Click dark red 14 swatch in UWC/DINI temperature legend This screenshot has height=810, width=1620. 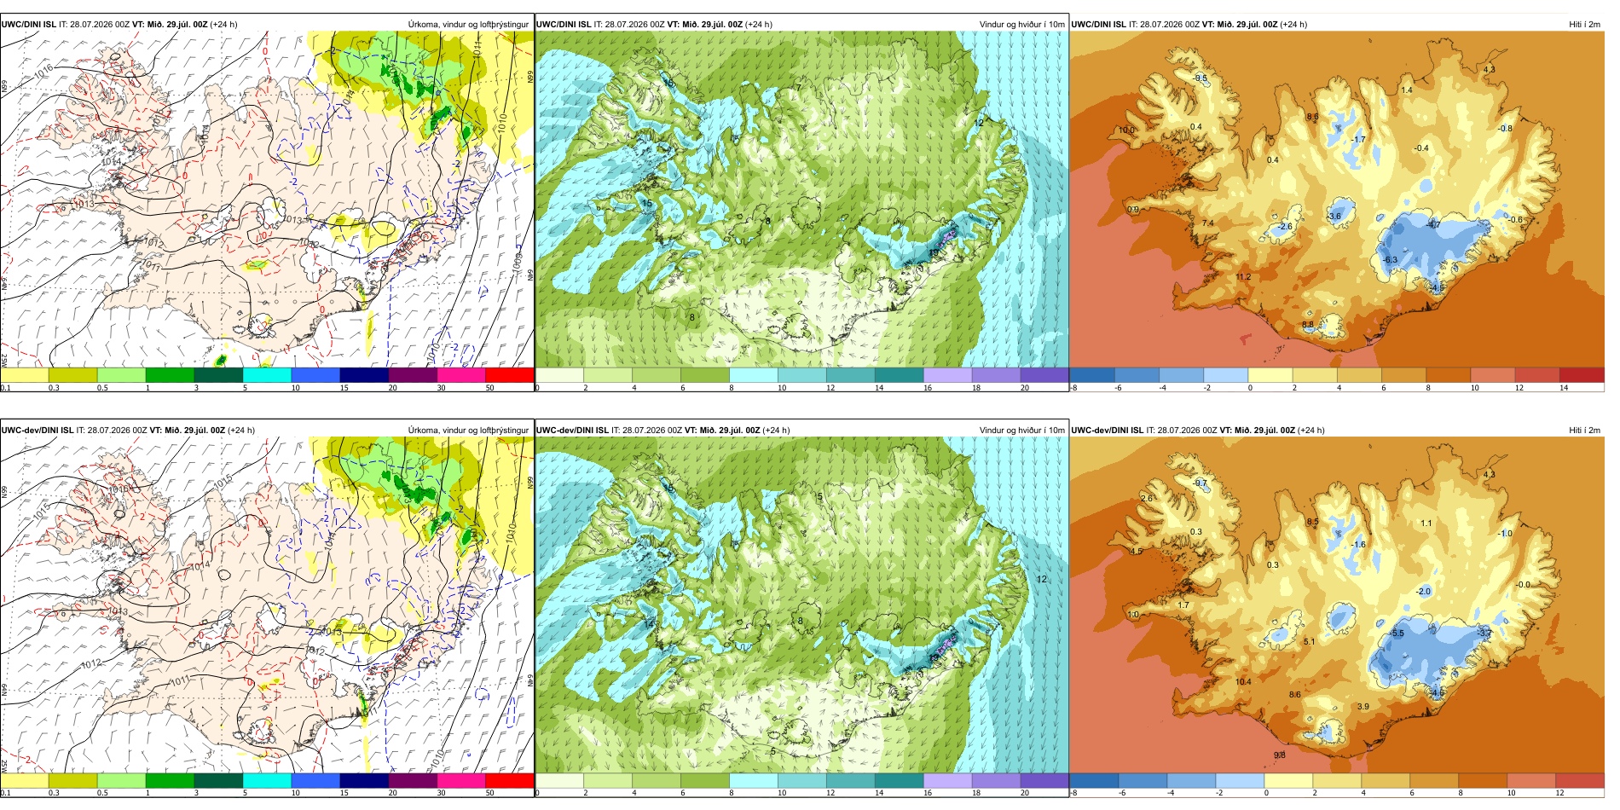1582,374
